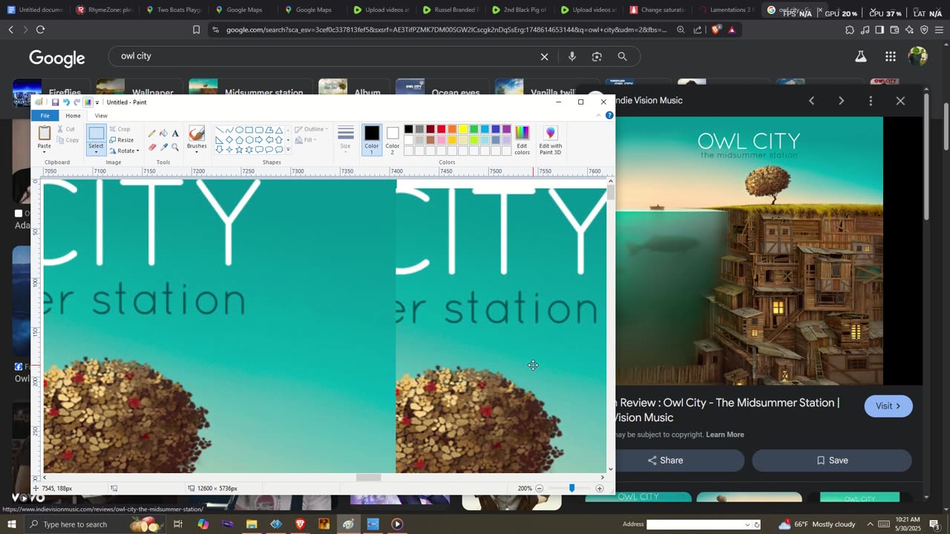Click the Google logo
The image size is (950, 534).
coord(57,58)
